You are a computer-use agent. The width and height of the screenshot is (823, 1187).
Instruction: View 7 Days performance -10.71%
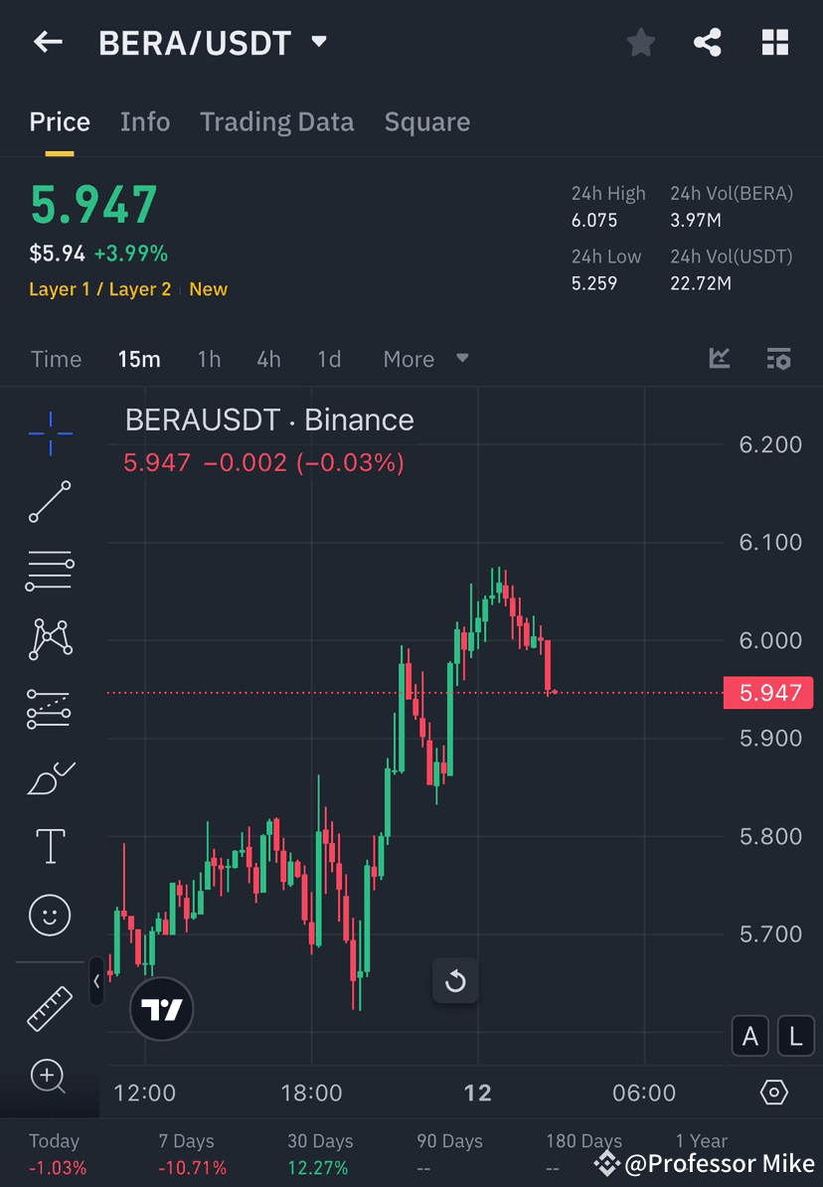[x=192, y=1154]
